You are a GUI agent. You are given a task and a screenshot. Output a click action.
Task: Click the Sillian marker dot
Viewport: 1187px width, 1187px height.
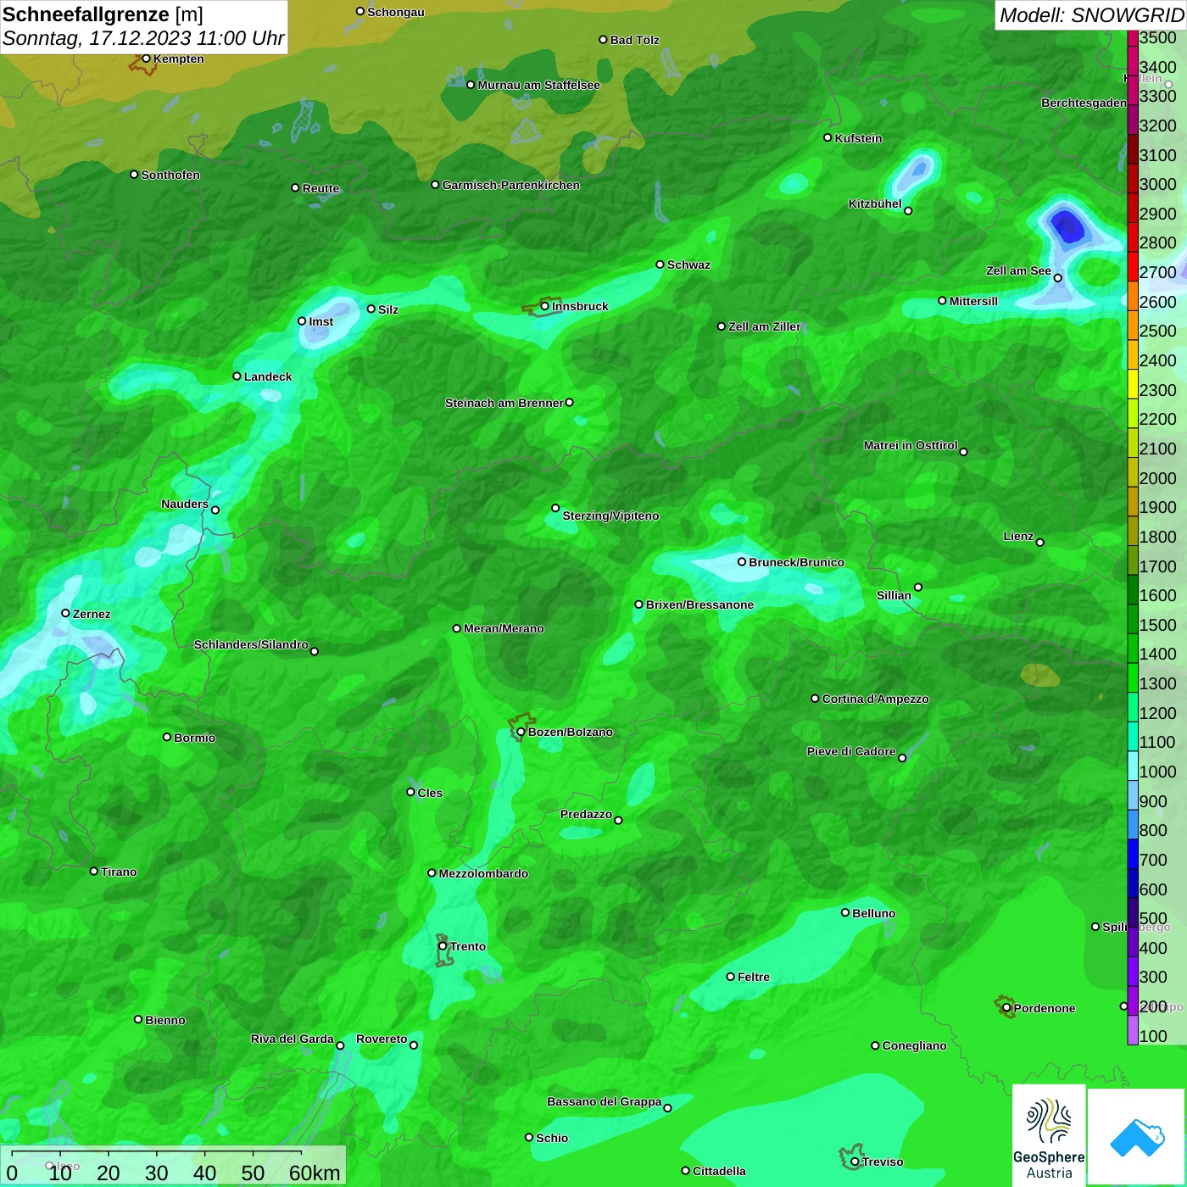[x=918, y=587]
